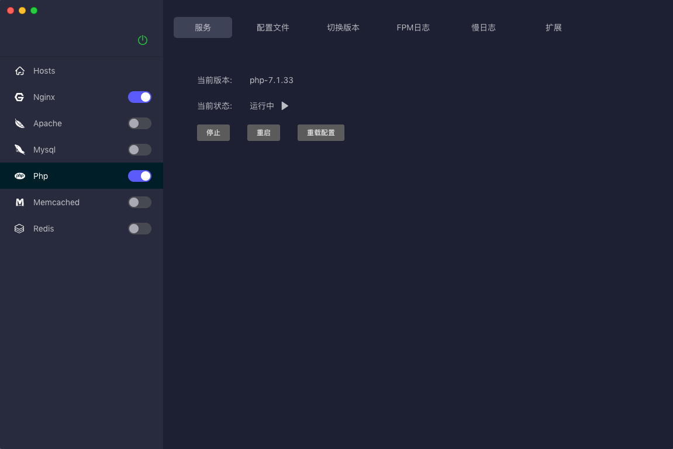673x449 pixels.
Task: Select the Apache label in sidebar
Action: [x=47, y=123]
